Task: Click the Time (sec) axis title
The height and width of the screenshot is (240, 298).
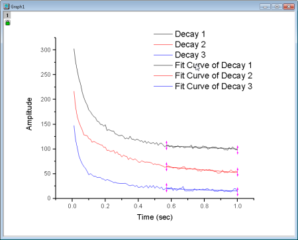Action: [155, 217]
